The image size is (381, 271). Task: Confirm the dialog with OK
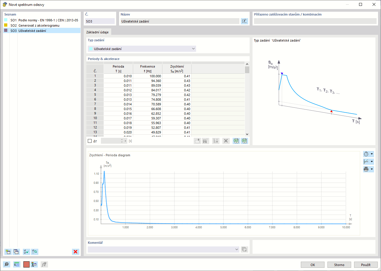point(313,265)
